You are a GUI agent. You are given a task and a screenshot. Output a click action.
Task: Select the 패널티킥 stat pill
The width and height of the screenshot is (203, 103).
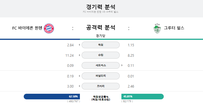101,76
